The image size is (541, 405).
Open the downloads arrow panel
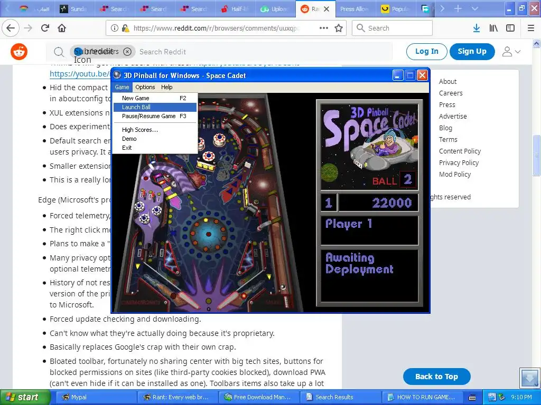pos(477,28)
